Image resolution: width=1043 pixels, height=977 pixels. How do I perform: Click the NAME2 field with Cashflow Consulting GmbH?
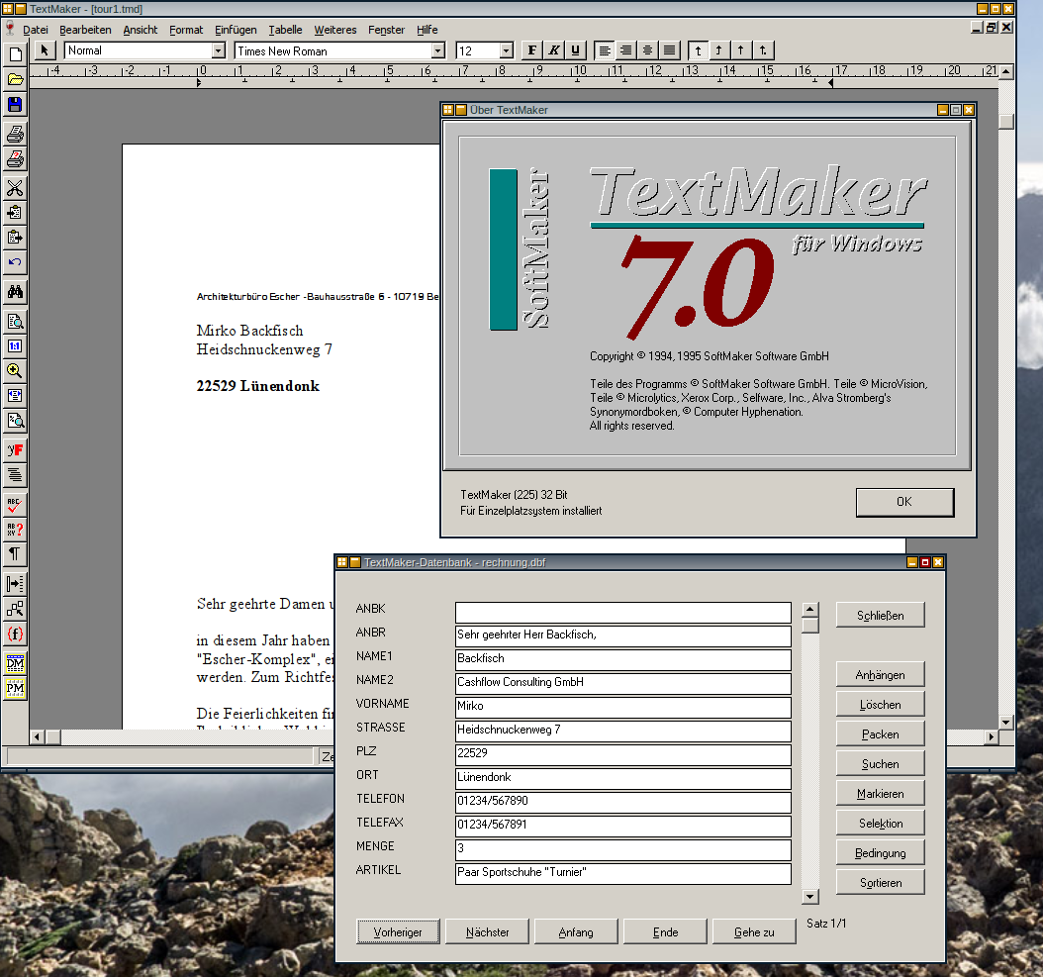(623, 683)
